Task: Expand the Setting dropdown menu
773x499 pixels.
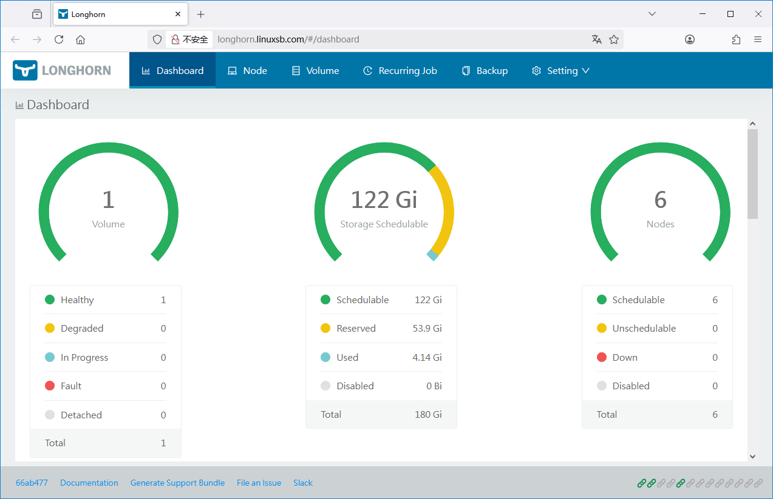Action: pos(560,70)
